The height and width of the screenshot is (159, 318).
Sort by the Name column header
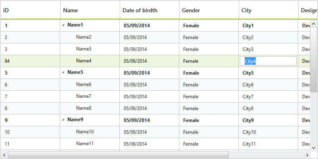click(x=90, y=10)
